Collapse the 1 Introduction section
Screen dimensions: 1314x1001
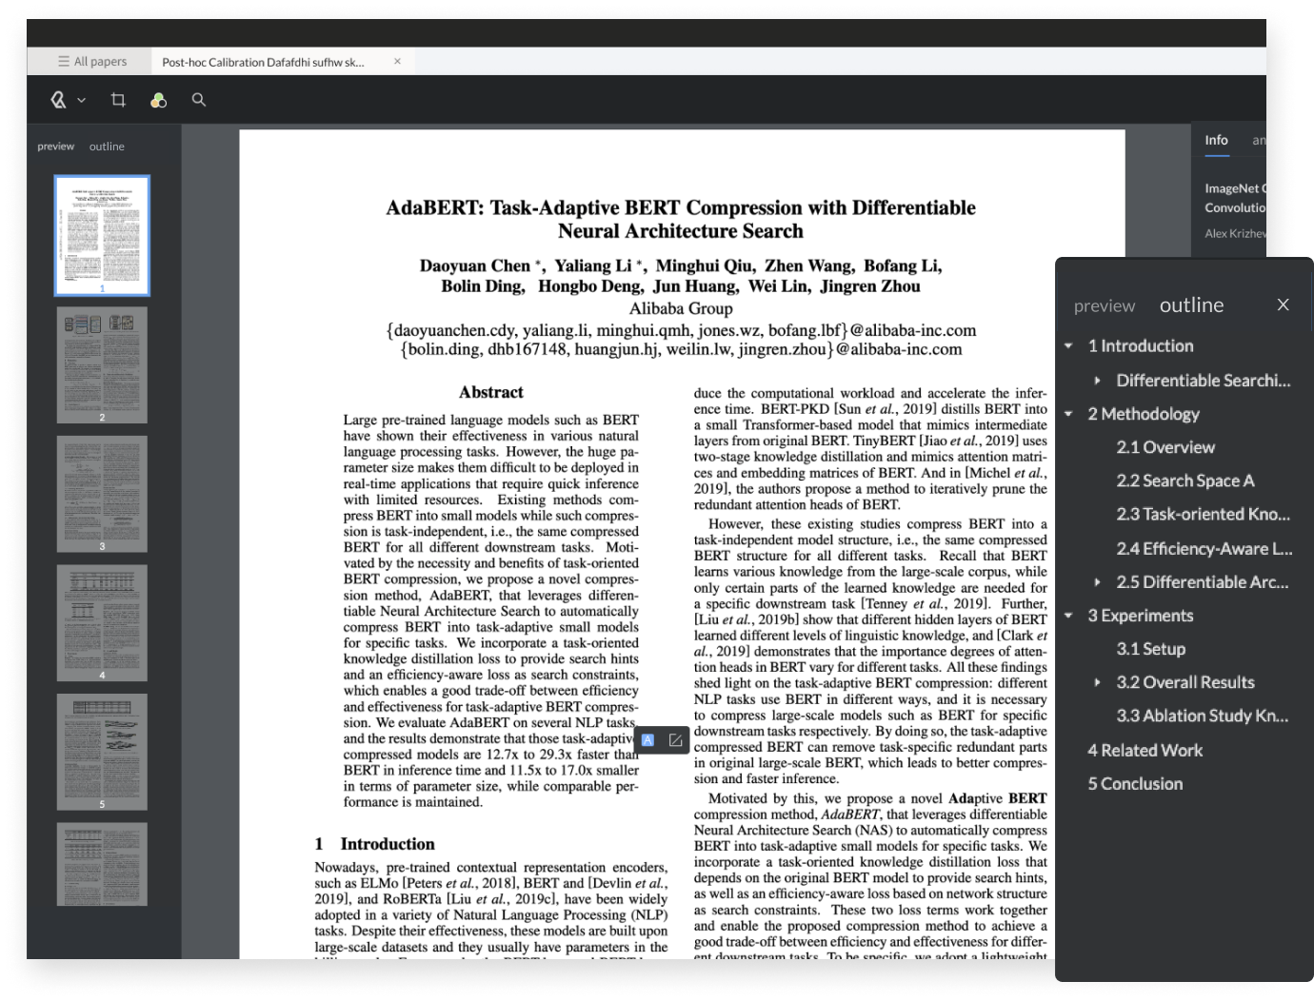pos(1068,346)
